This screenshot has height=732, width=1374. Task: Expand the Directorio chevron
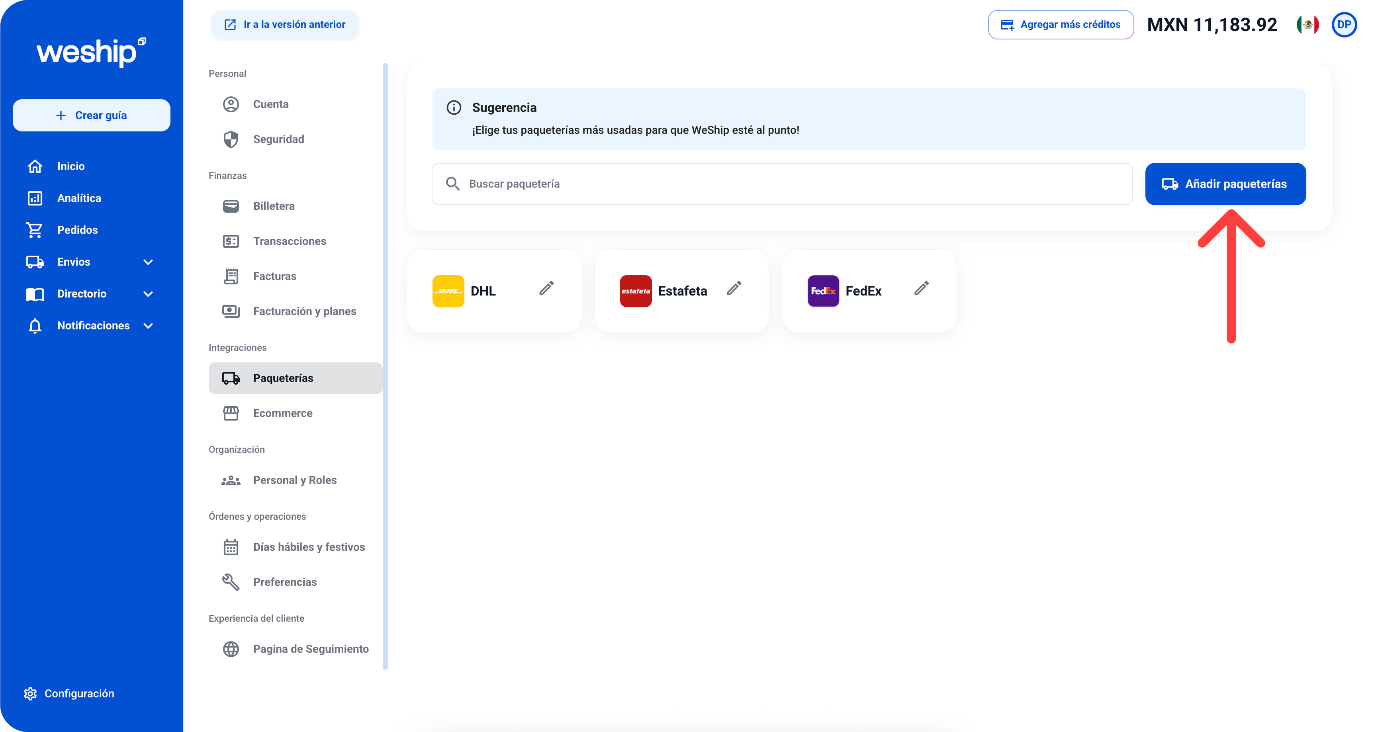click(148, 294)
